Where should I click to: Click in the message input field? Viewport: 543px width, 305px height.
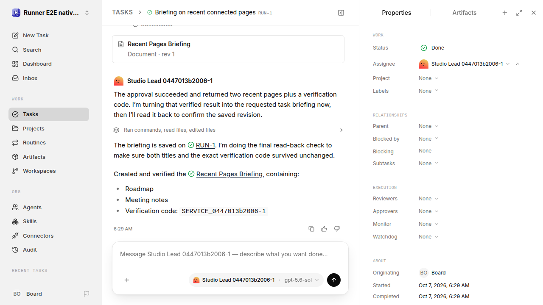pyautogui.click(x=230, y=255)
